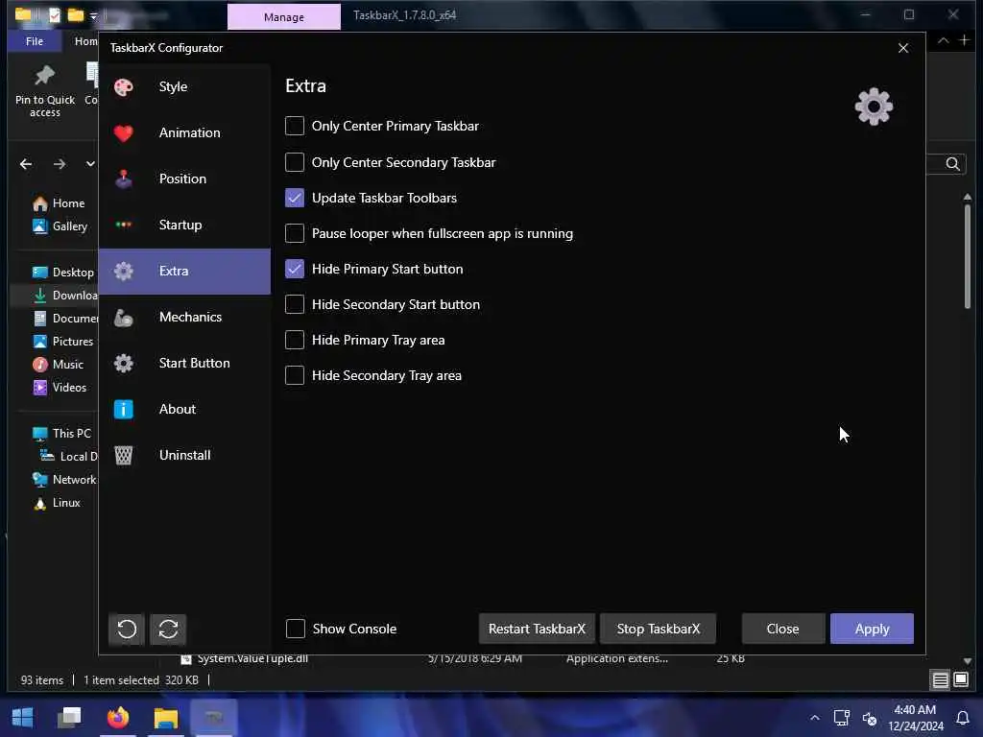Image resolution: width=983 pixels, height=737 pixels.
Task: Select Gallery in Explorer navigation pane
Action: (x=60, y=226)
